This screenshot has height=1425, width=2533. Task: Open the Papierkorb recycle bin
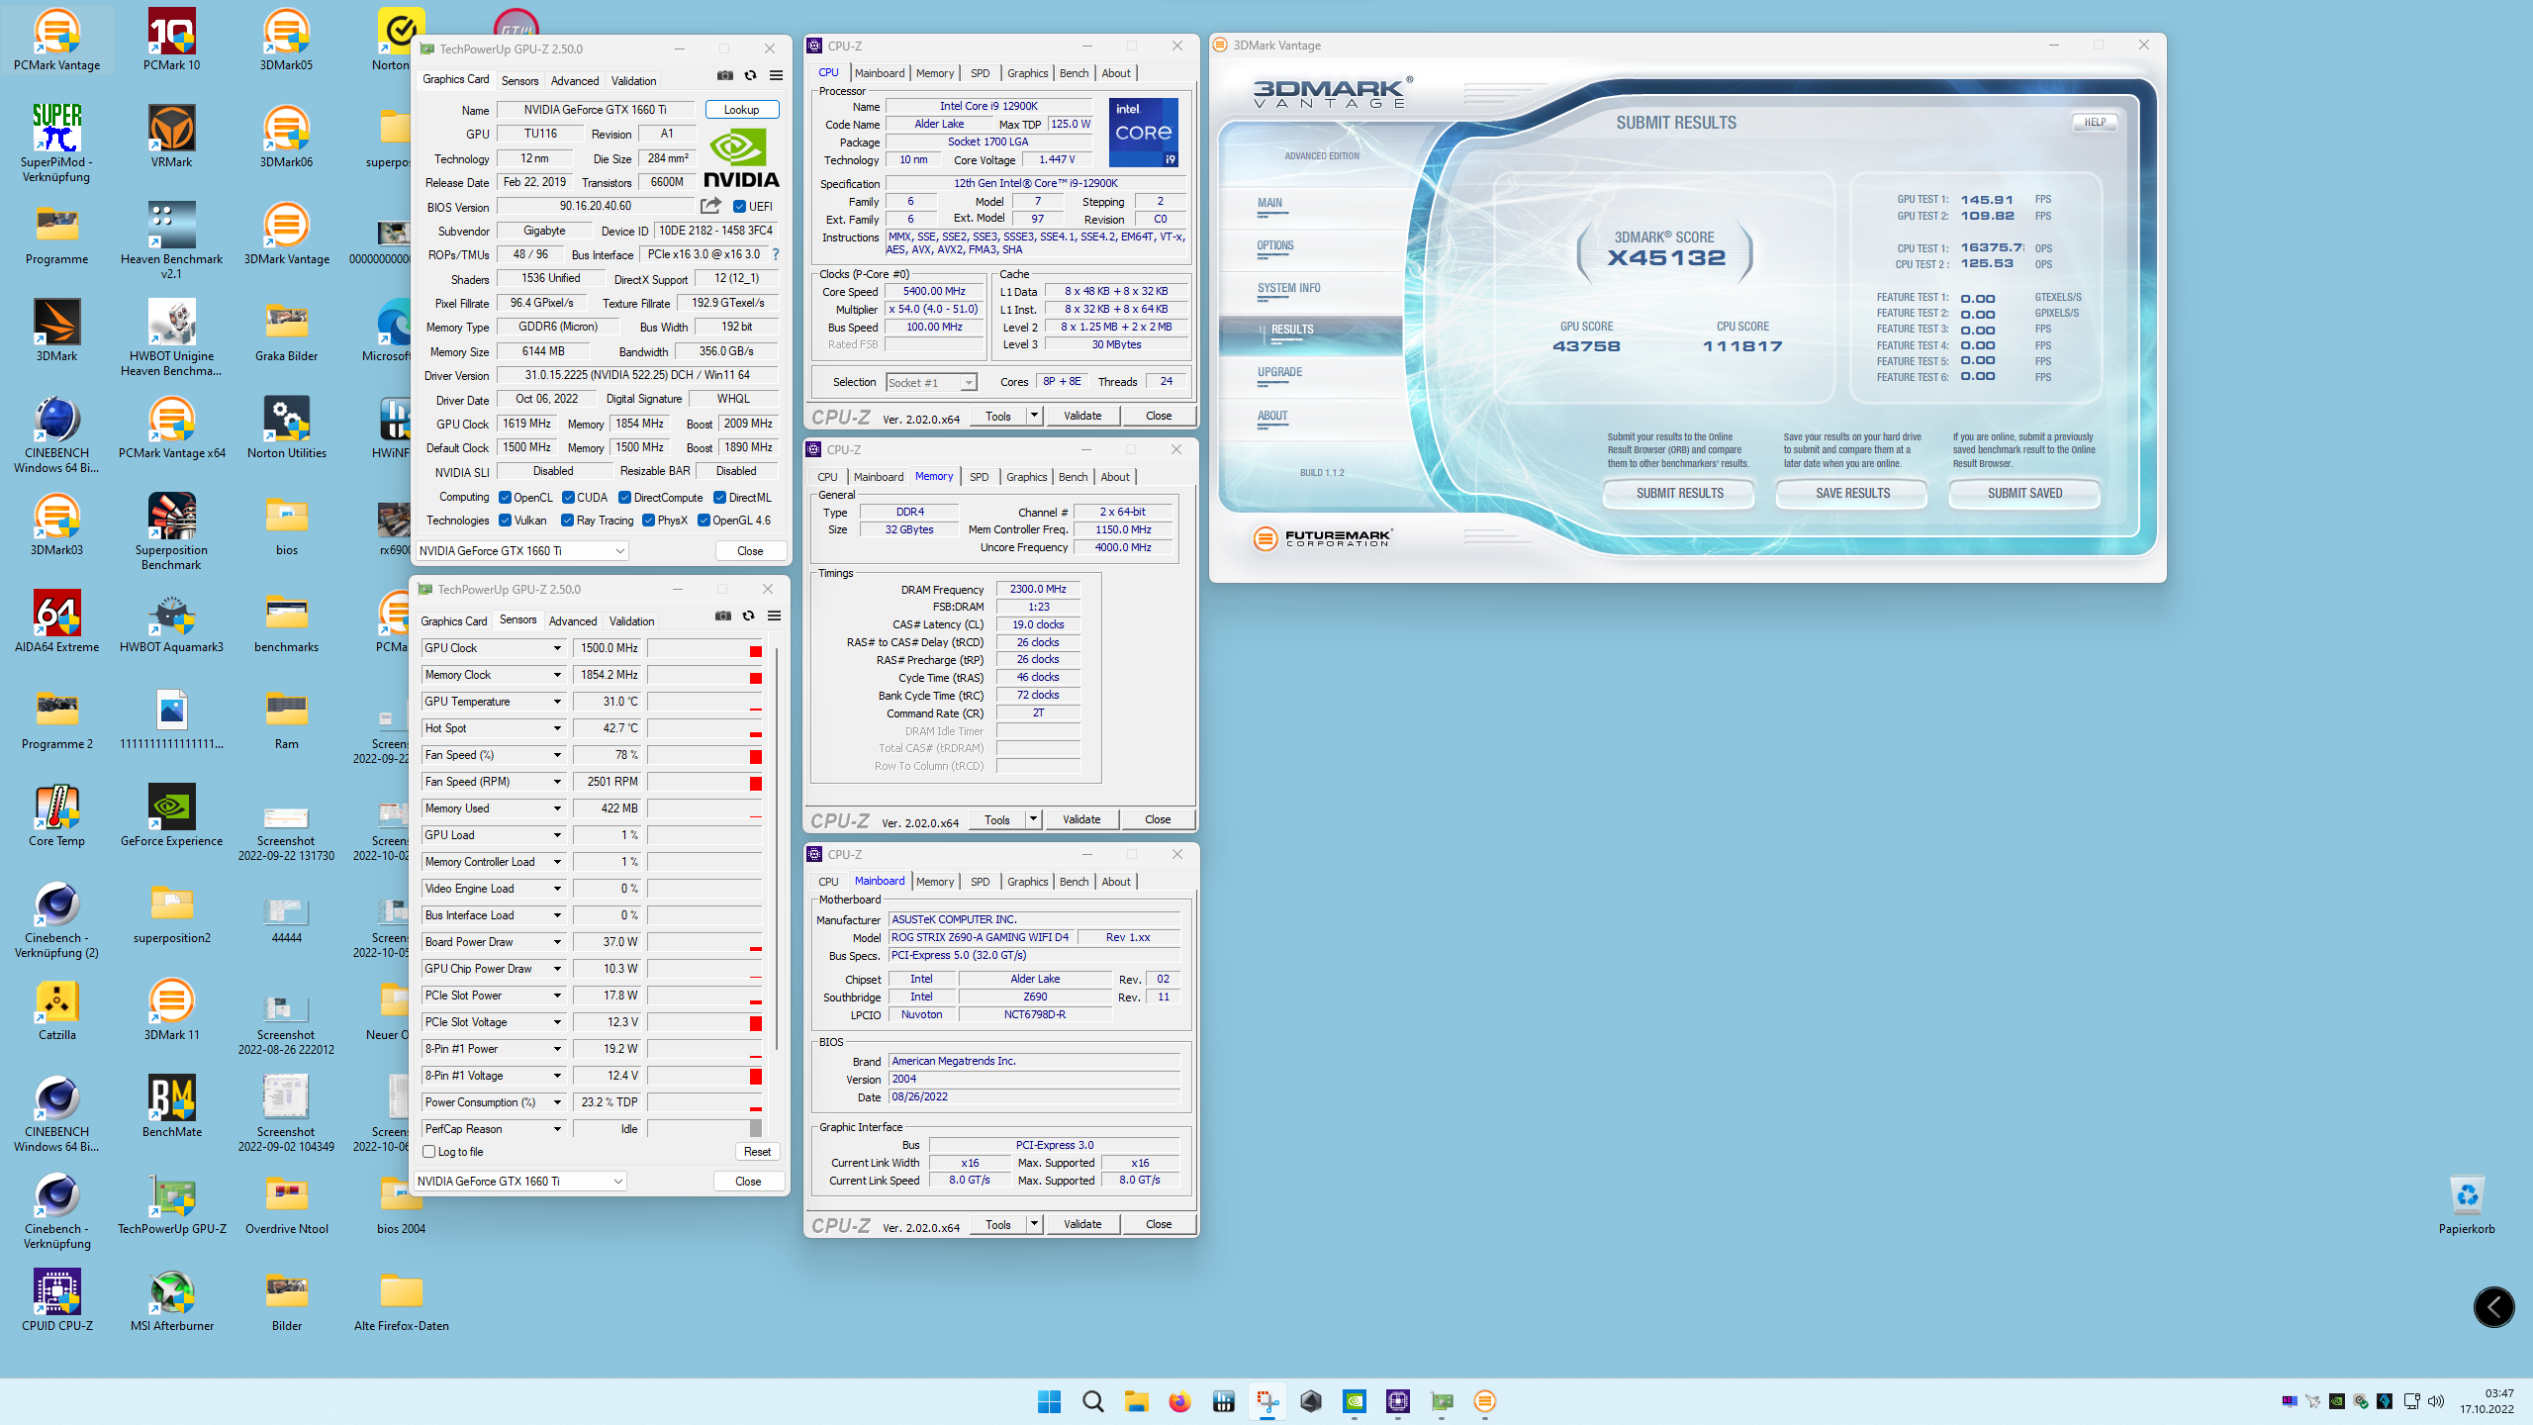pos(2467,1204)
